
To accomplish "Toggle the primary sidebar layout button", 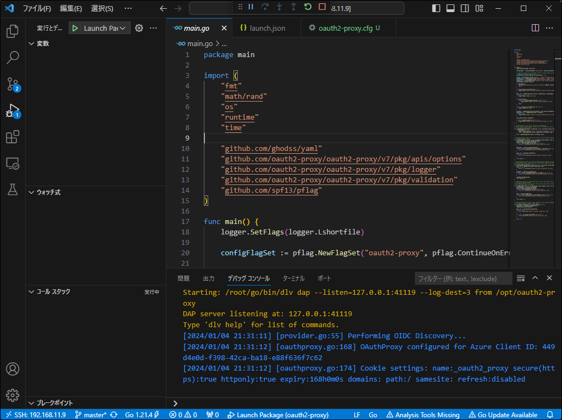I will pos(436,8).
